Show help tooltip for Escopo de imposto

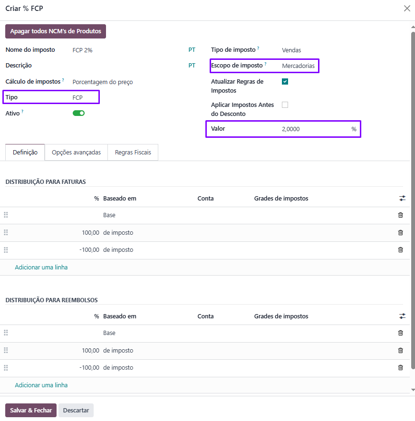tap(265, 64)
